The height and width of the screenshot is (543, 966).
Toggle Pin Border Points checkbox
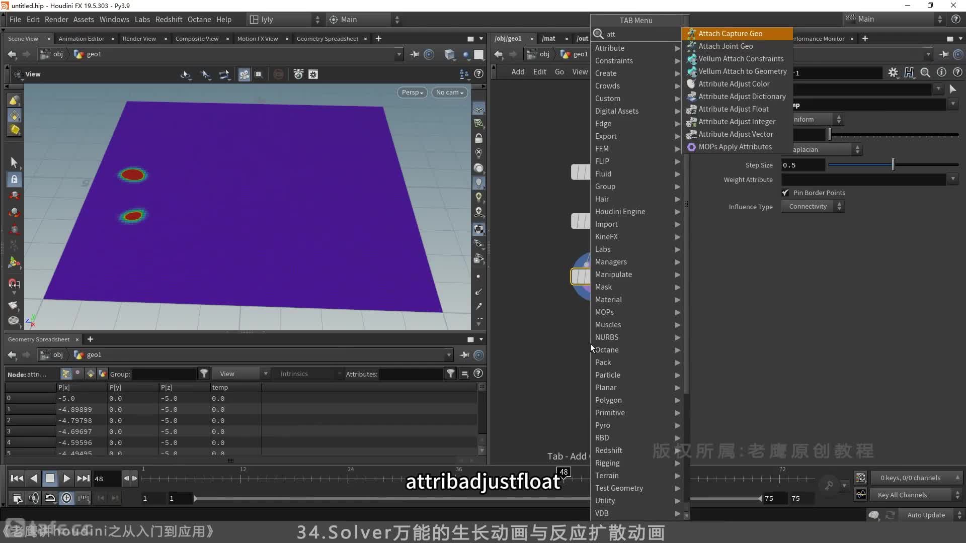[x=785, y=193]
